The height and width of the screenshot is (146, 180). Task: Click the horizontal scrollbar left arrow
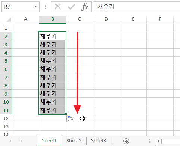click(x=158, y=142)
